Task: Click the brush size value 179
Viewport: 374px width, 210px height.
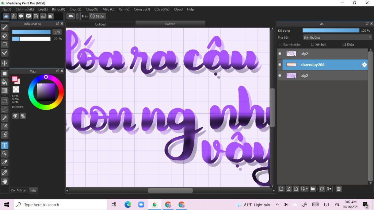Action: [x=57, y=32]
